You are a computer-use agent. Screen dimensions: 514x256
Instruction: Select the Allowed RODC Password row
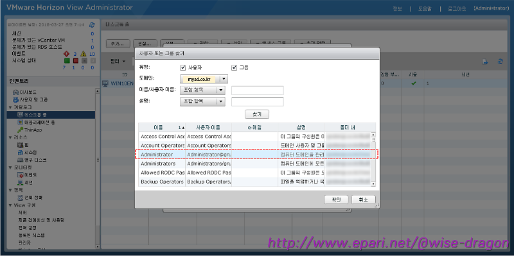click(x=254, y=173)
